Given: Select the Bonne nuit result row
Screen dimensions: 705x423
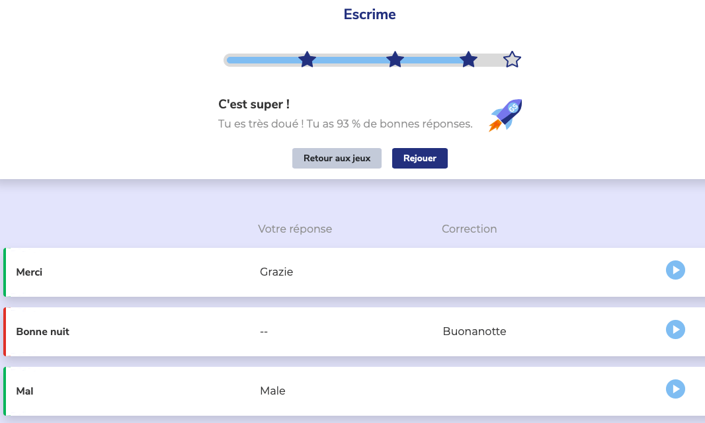Looking at the screenshot, I should pos(132,332).
